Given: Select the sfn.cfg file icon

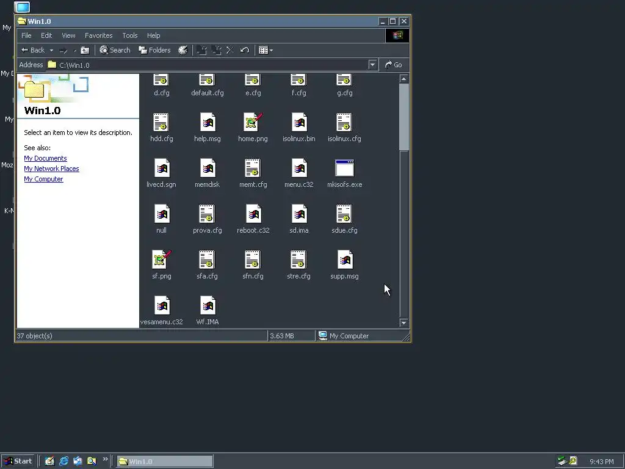Looking at the screenshot, I should 253,260.
